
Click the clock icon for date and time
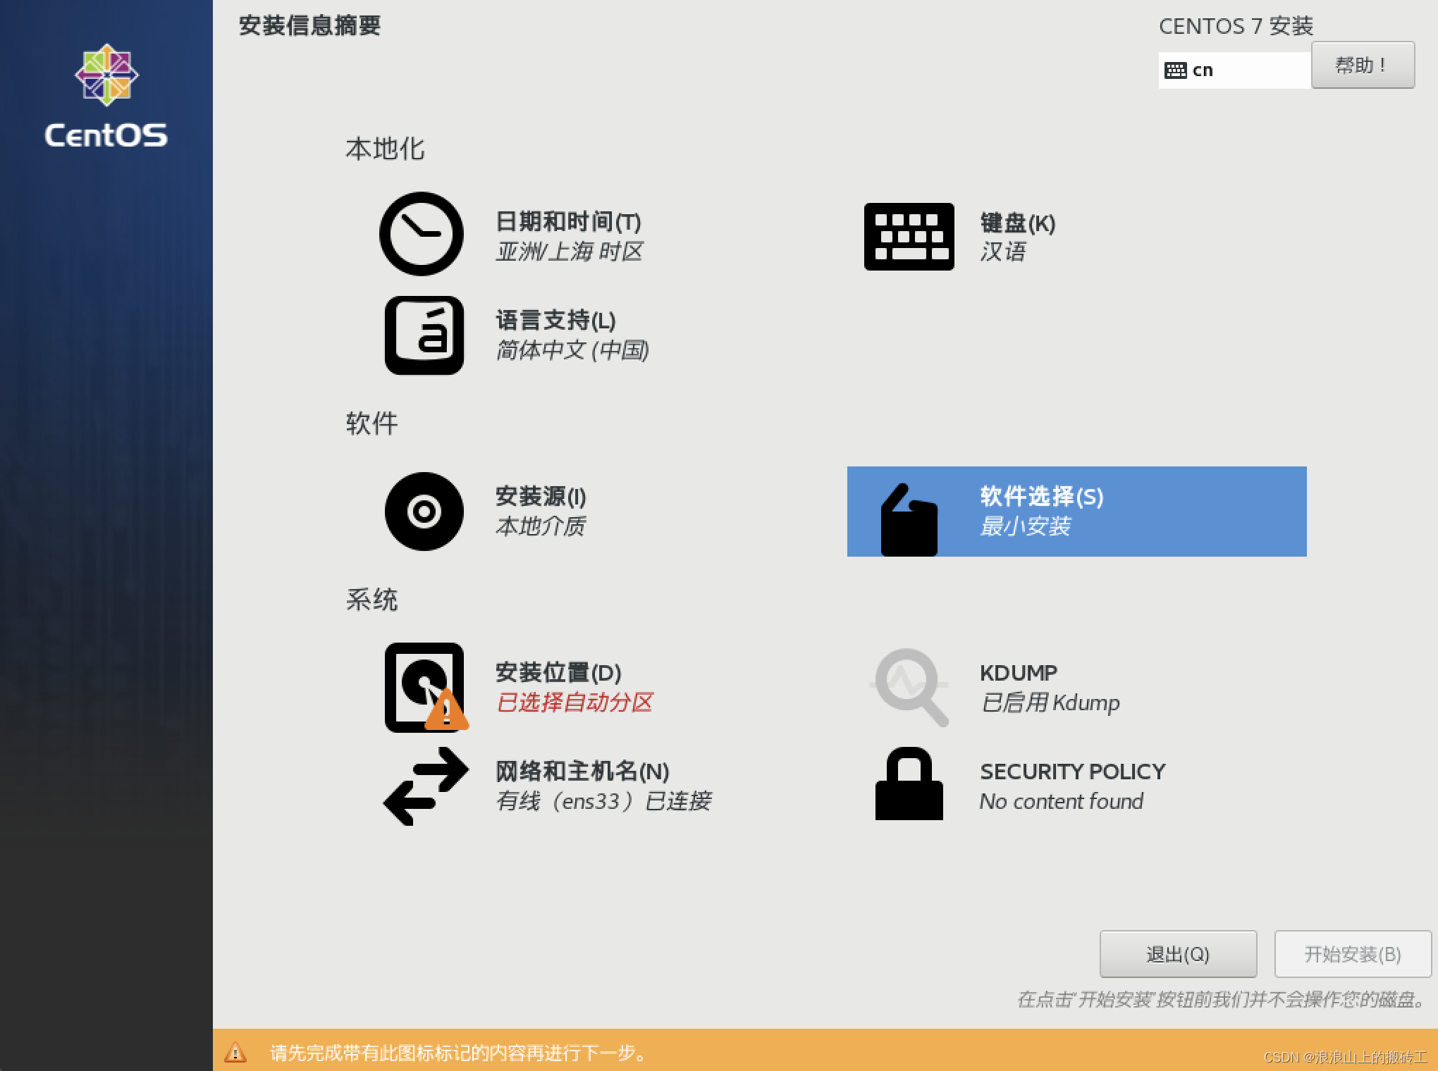click(x=421, y=234)
